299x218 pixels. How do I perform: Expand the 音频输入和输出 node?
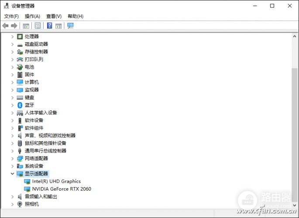point(12,197)
